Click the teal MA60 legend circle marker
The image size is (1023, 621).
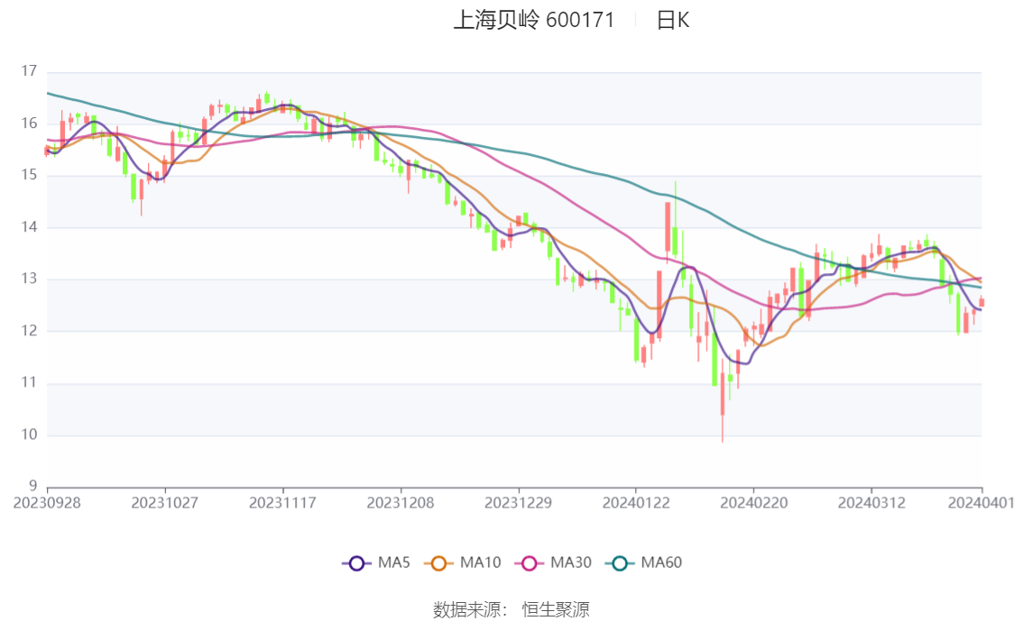point(620,563)
